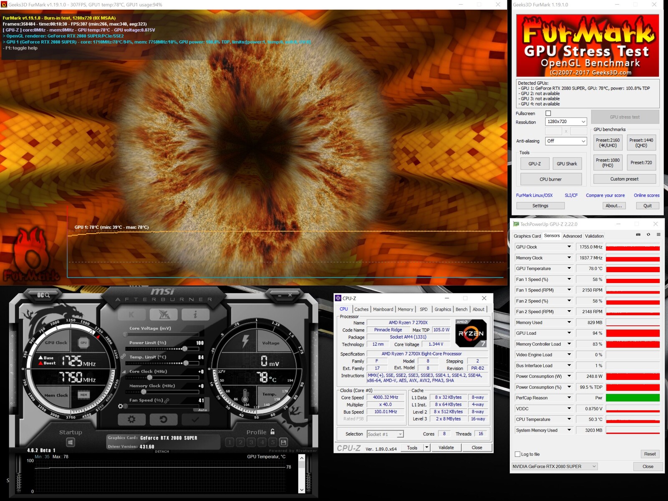Enable the Fullscreen checkbox in FurMark
The width and height of the screenshot is (668, 501).
point(548,113)
